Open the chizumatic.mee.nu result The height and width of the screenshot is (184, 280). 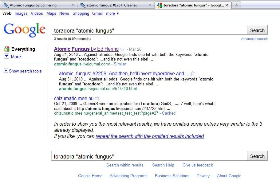click(74, 98)
